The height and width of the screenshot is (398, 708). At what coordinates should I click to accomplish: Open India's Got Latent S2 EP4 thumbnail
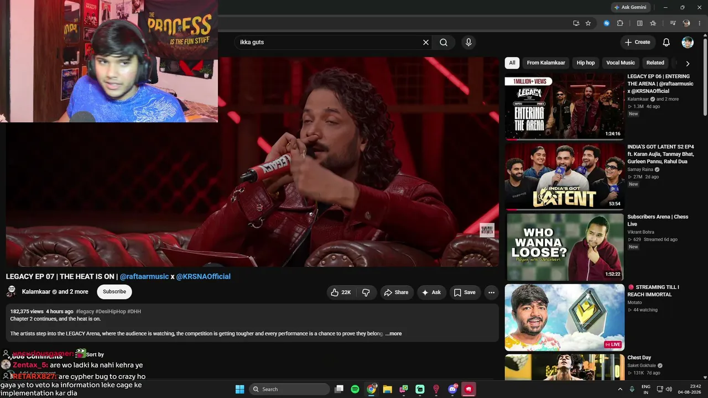pos(564,176)
